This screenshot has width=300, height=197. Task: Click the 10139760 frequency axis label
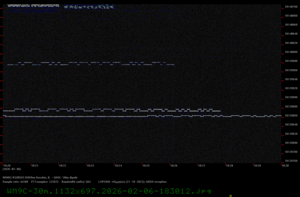click(291, 161)
